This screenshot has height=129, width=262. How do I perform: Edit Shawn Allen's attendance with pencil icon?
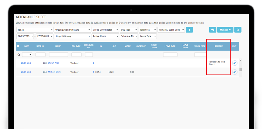pos(235,63)
